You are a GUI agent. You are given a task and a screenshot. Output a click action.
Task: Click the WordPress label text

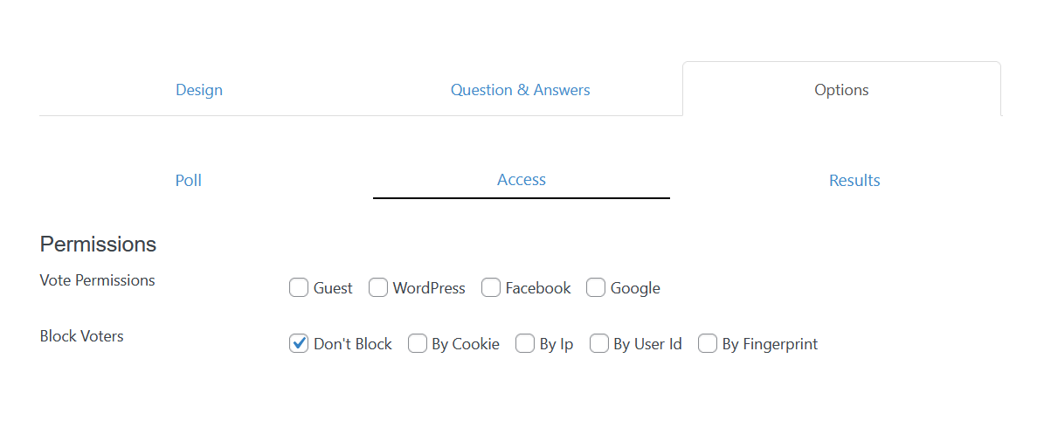tap(429, 289)
